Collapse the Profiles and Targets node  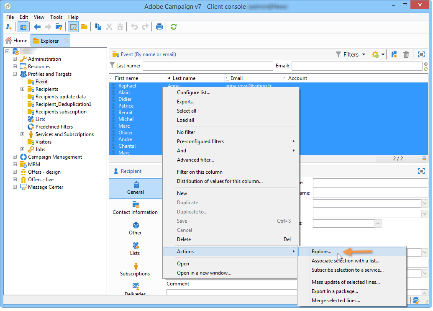15,74
